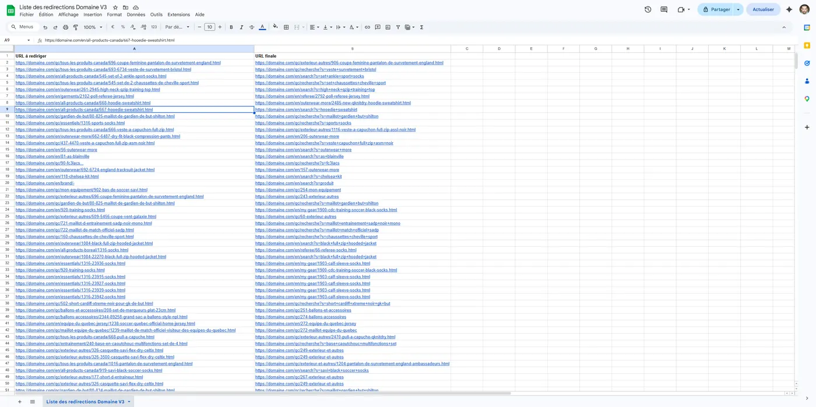Screen dimensions: 816x407
Task: Star the document title
Action: 115,8
